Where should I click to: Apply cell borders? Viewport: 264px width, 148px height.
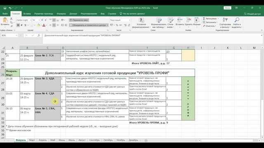(x=31, y=25)
